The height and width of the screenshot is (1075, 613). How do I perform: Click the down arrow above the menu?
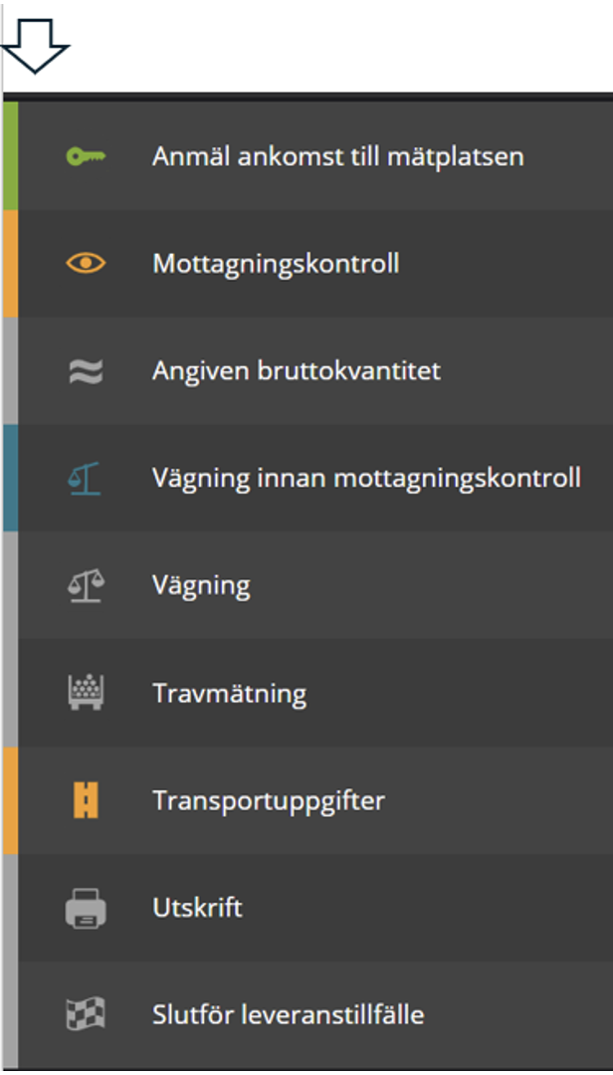pos(34,46)
